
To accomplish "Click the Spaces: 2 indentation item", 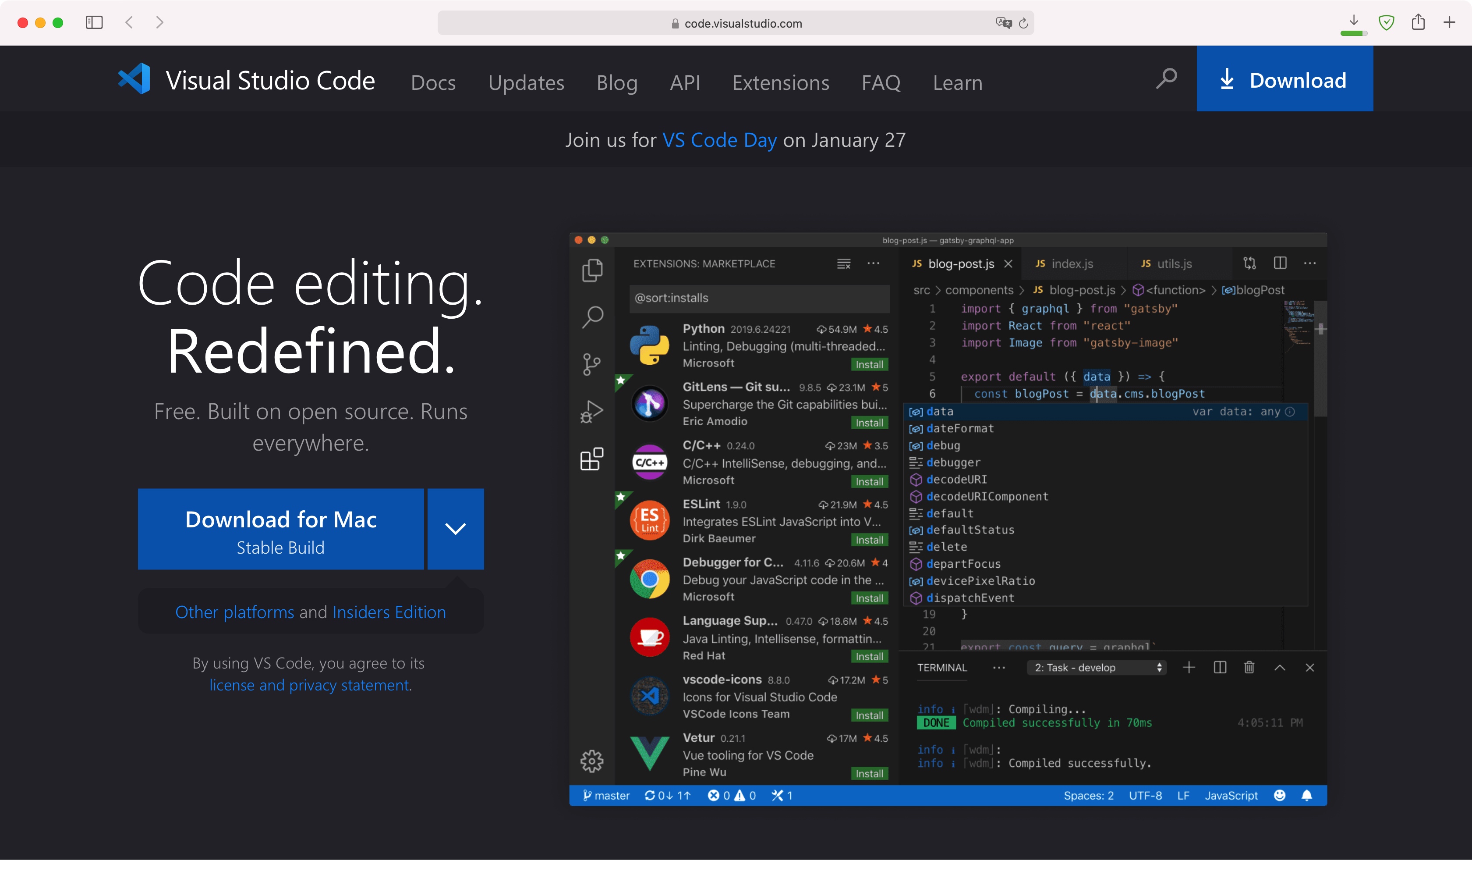I will (x=1088, y=795).
